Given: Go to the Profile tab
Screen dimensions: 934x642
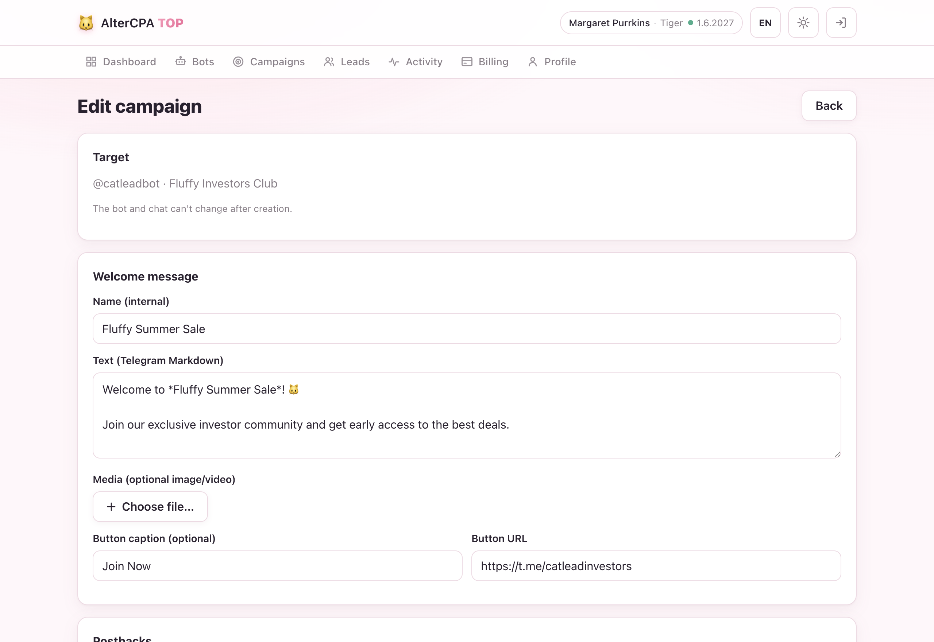Looking at the screenshot, I should pos(552,62).
